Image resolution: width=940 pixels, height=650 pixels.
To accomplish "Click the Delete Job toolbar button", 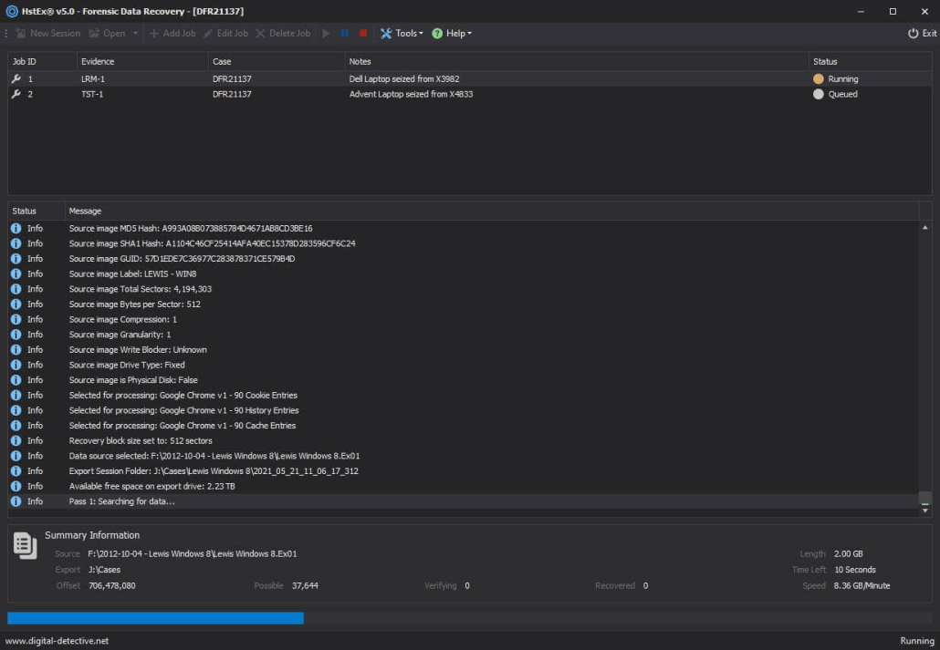I will 283,34.
